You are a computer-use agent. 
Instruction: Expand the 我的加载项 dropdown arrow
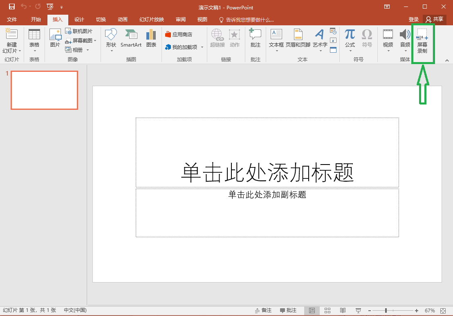(202, 47)
